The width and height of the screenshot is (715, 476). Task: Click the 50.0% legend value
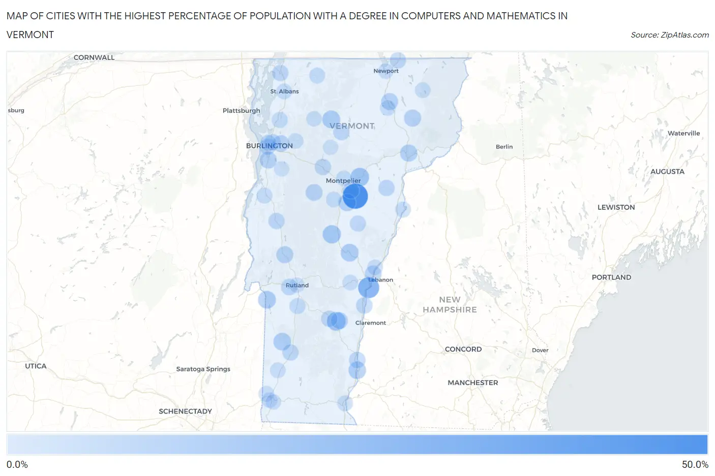[x=695, y=465]
